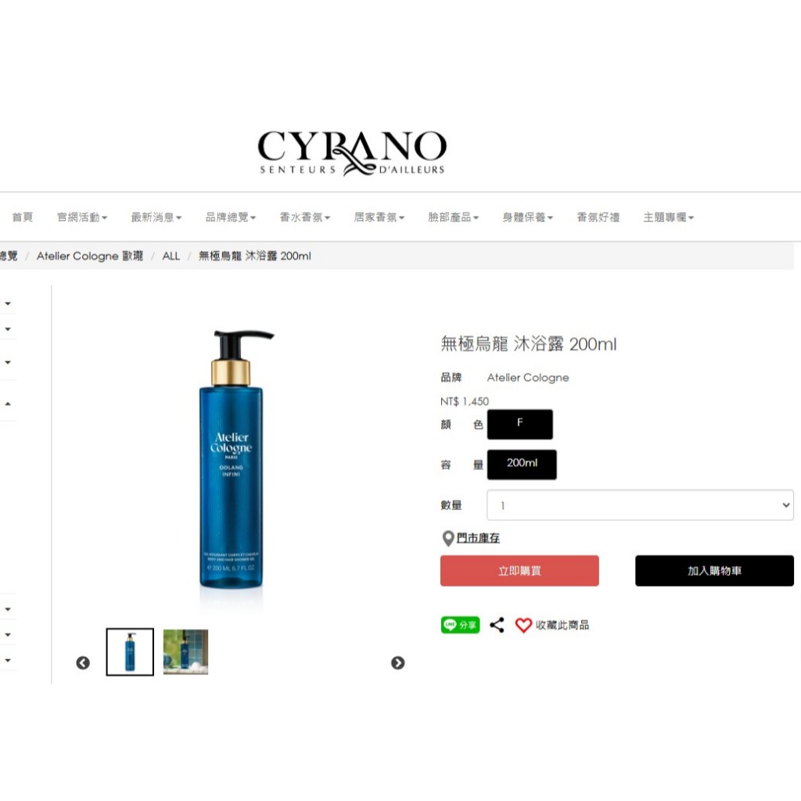Click the 加入購物車 add to cart button

[714, 570]
